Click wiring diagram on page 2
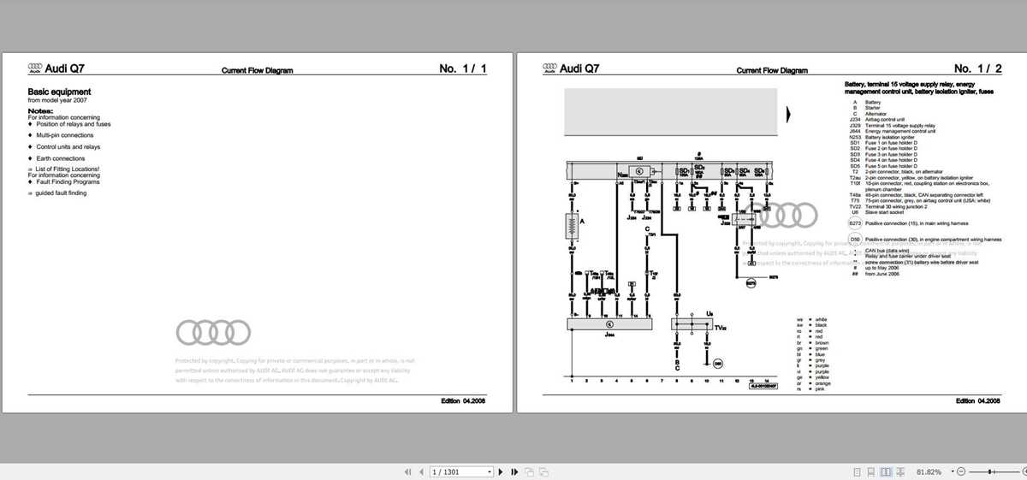Image resolution: width=1027 pixels, height=480 pixels. click(672, 274)
